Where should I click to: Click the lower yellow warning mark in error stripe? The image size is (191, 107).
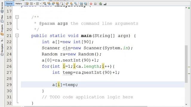(189, 73)
